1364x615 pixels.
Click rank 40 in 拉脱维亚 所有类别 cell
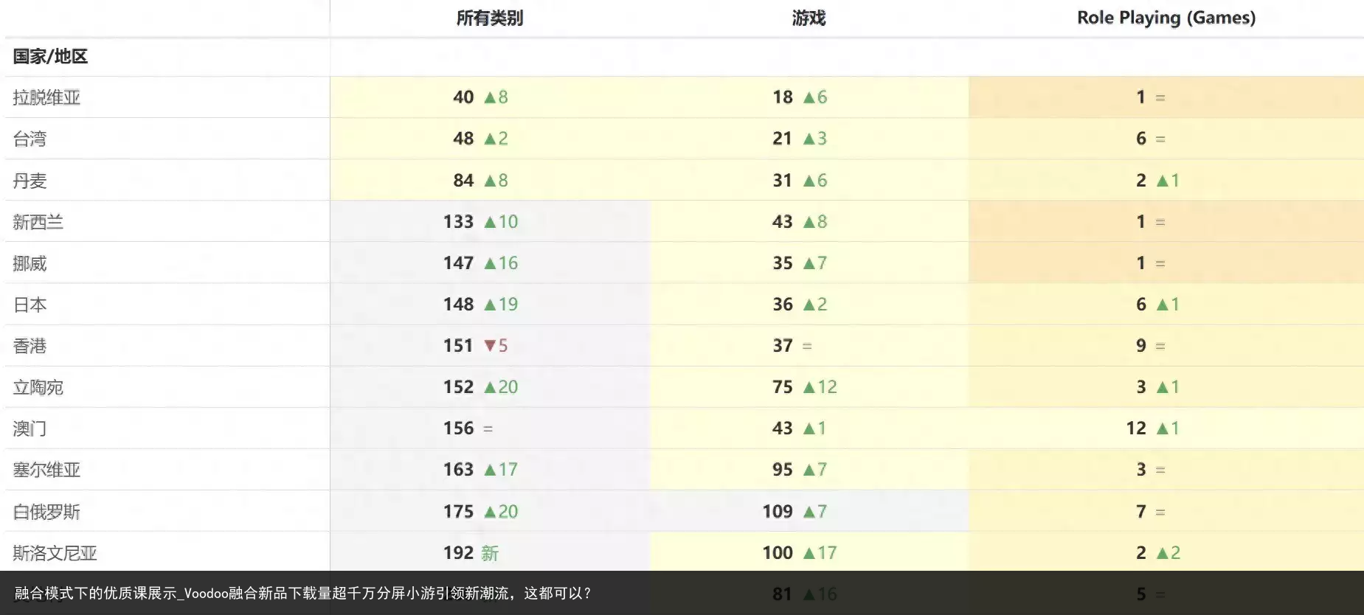(463, 97)
